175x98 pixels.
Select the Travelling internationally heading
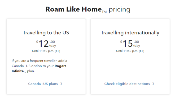(x=130, y=33)
